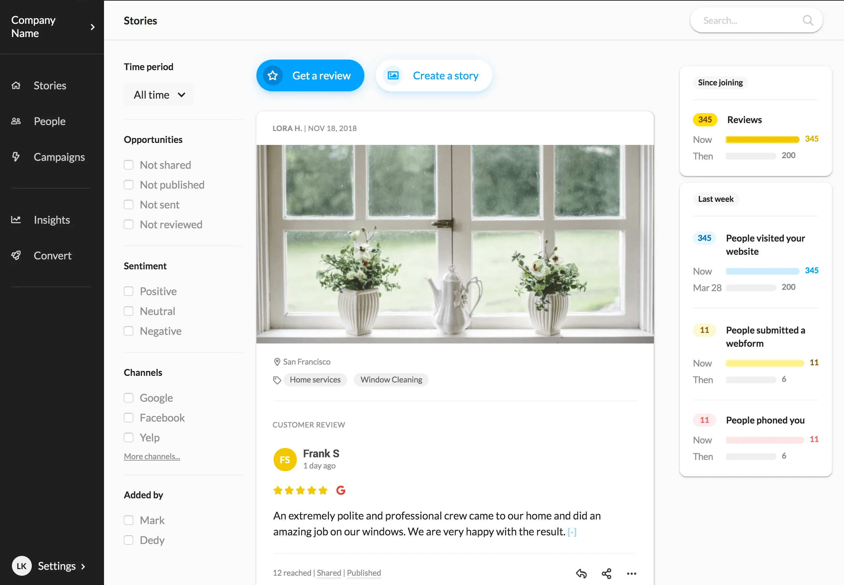
Task: Click the Published status link
Action: [364, 573]
